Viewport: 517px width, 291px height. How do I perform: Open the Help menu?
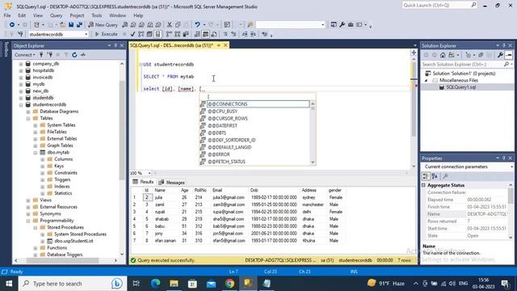(138, 15)
